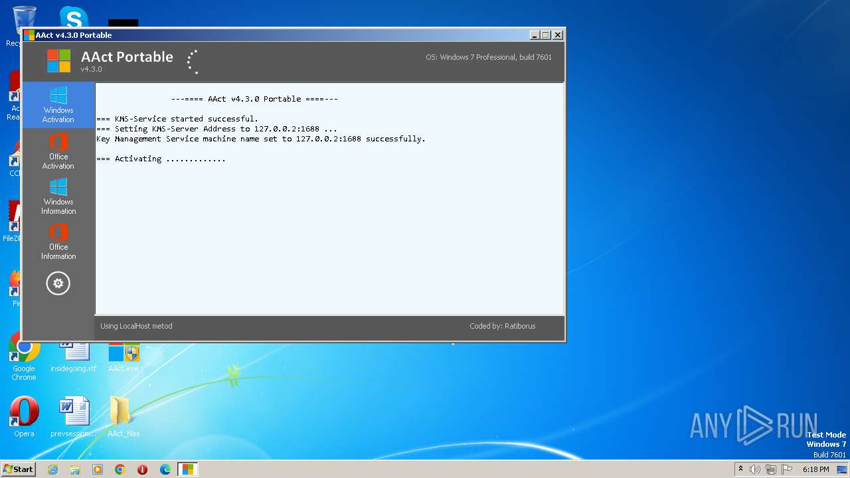Image resolution: width=850 pixels, height=478 pixels.
Task: Click the 'Key Management Service machine name' line
Action: [261, 139]
